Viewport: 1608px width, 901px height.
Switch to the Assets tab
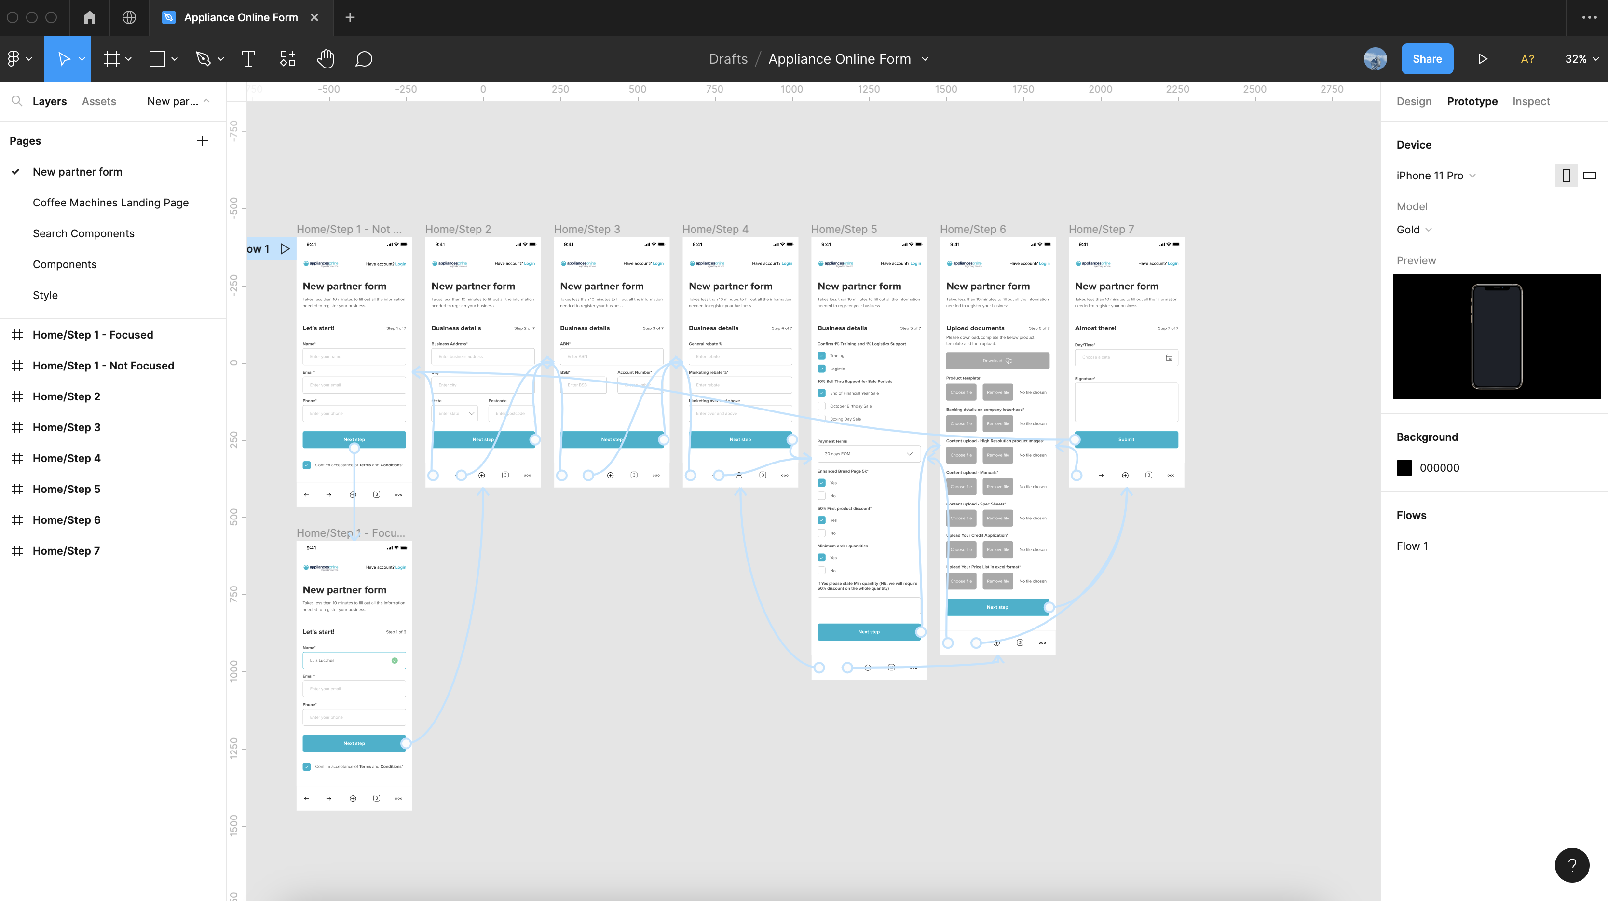pos(98,101)
